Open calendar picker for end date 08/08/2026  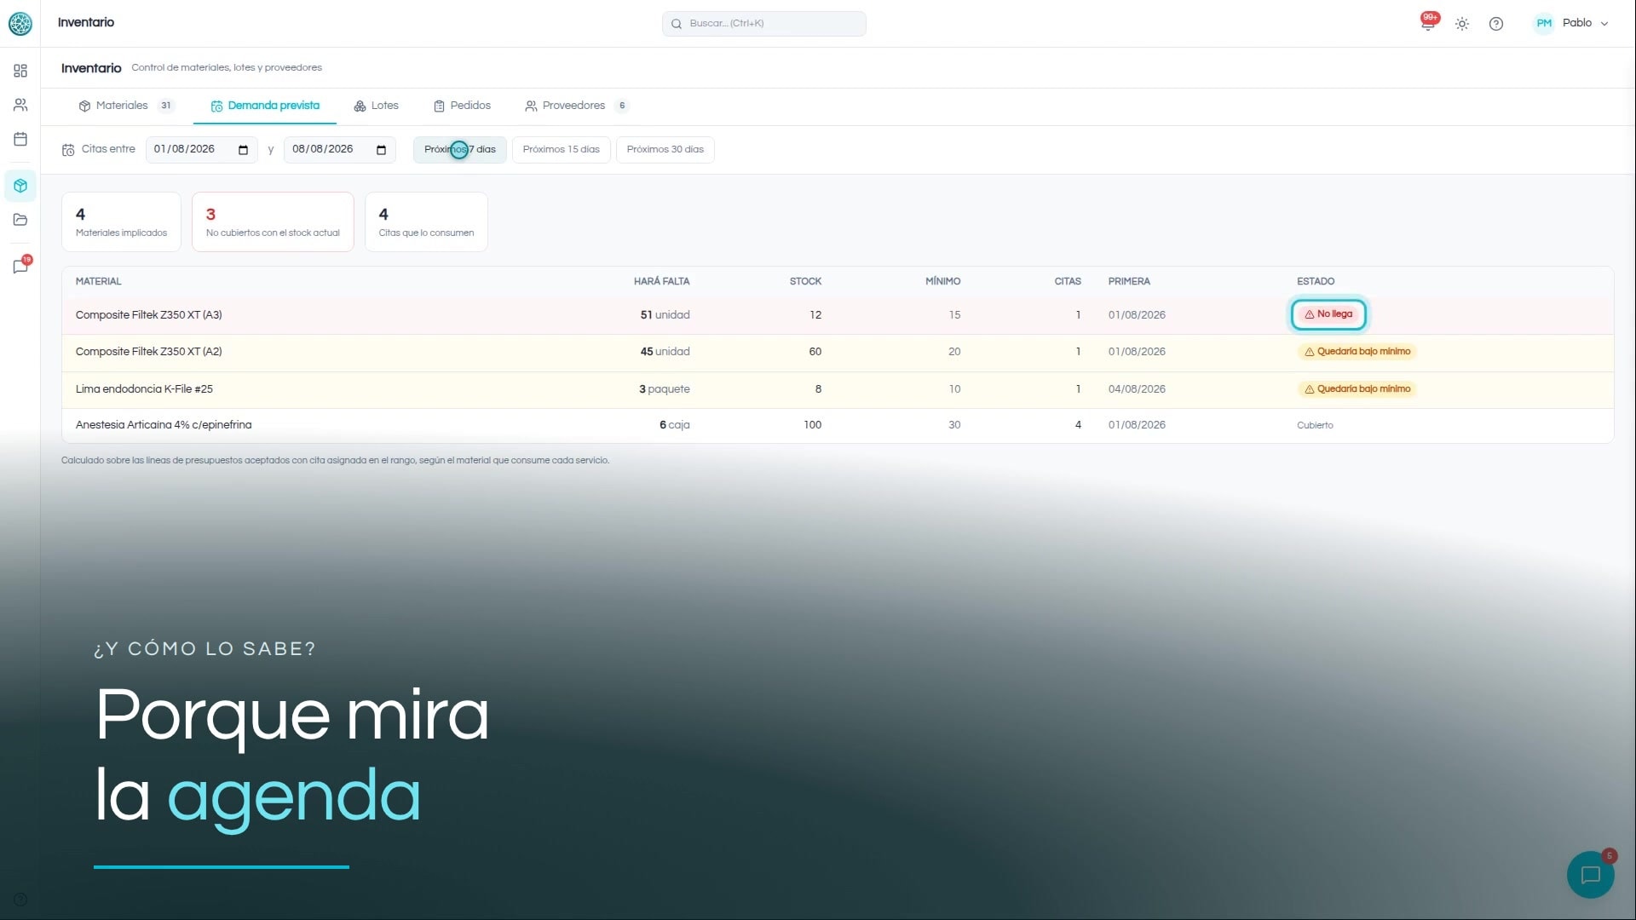click(x=381, y=150)
